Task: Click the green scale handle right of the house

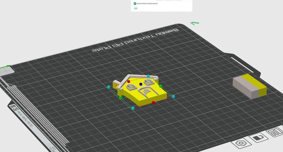Action: [x=161, y=86]
